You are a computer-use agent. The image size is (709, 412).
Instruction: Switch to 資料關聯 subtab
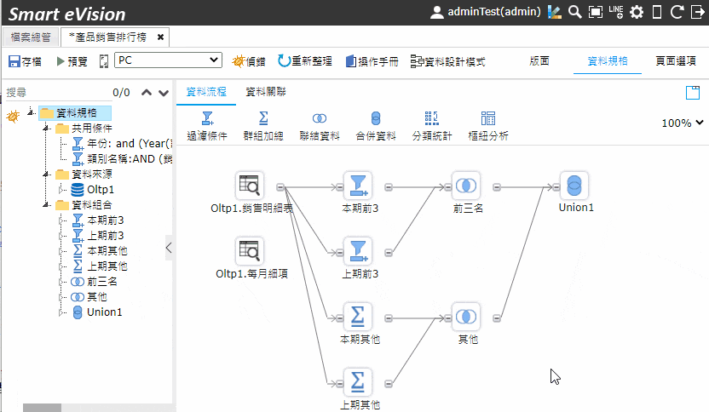tap(266, 92)
